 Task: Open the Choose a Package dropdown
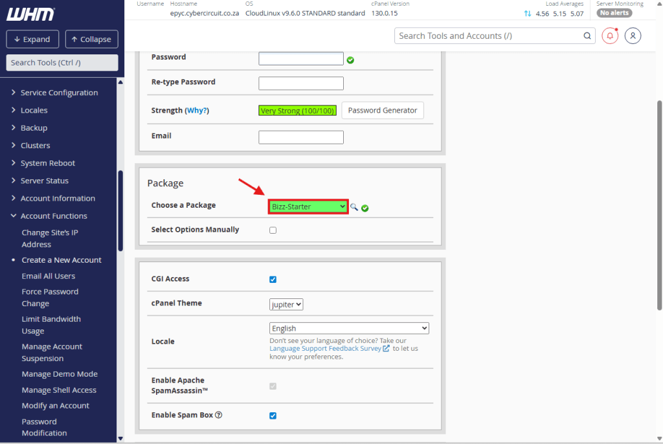[309, 206]
